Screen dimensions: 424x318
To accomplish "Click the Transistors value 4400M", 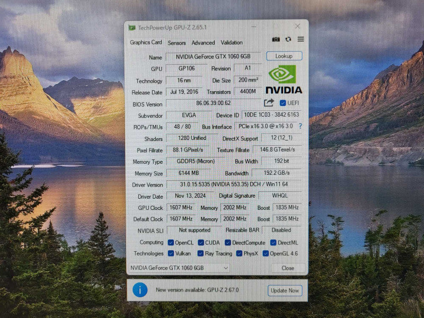I will point(248,92).
